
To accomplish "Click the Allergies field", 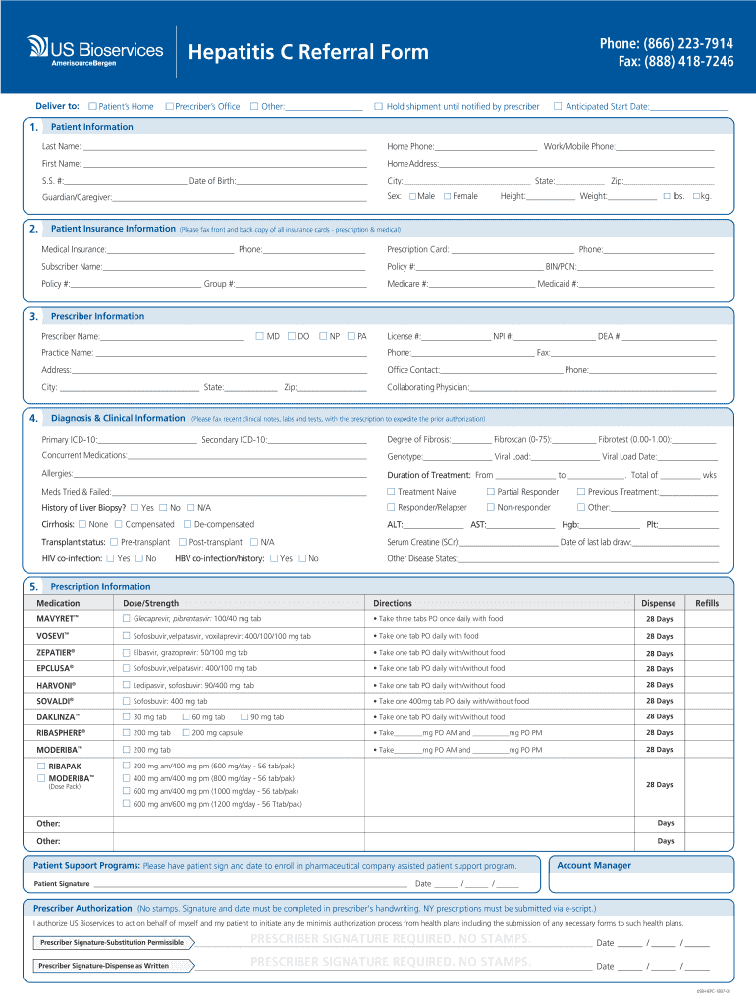I will 221,474.
